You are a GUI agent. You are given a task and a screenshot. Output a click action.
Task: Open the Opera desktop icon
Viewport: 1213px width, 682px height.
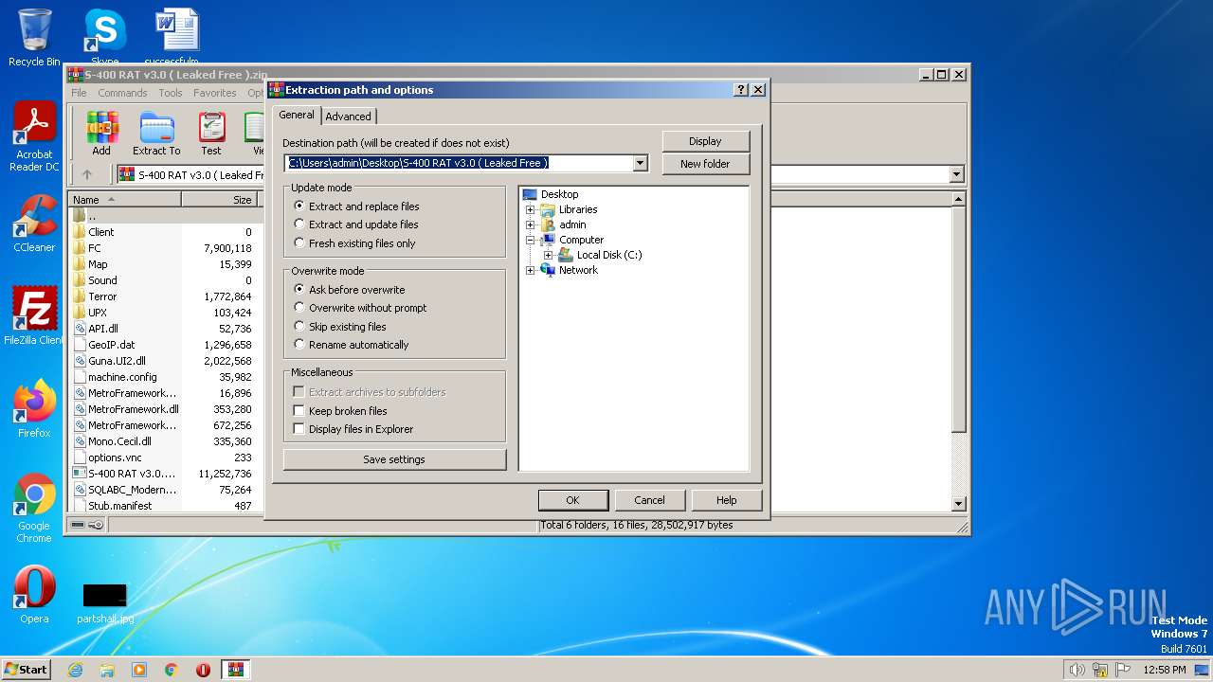[x=34, y=595]
